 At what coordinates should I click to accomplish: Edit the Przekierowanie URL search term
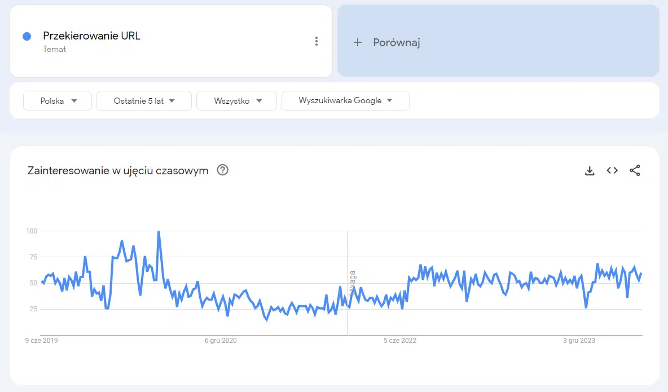91,36
